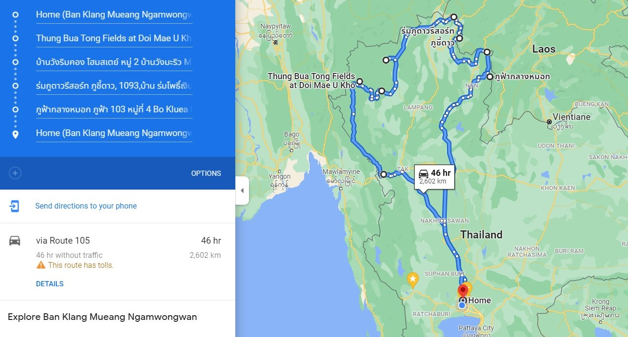Open Explore Ban Klang Mueang Ngamwongwan section
628x337 pixels.
[102, 317]
